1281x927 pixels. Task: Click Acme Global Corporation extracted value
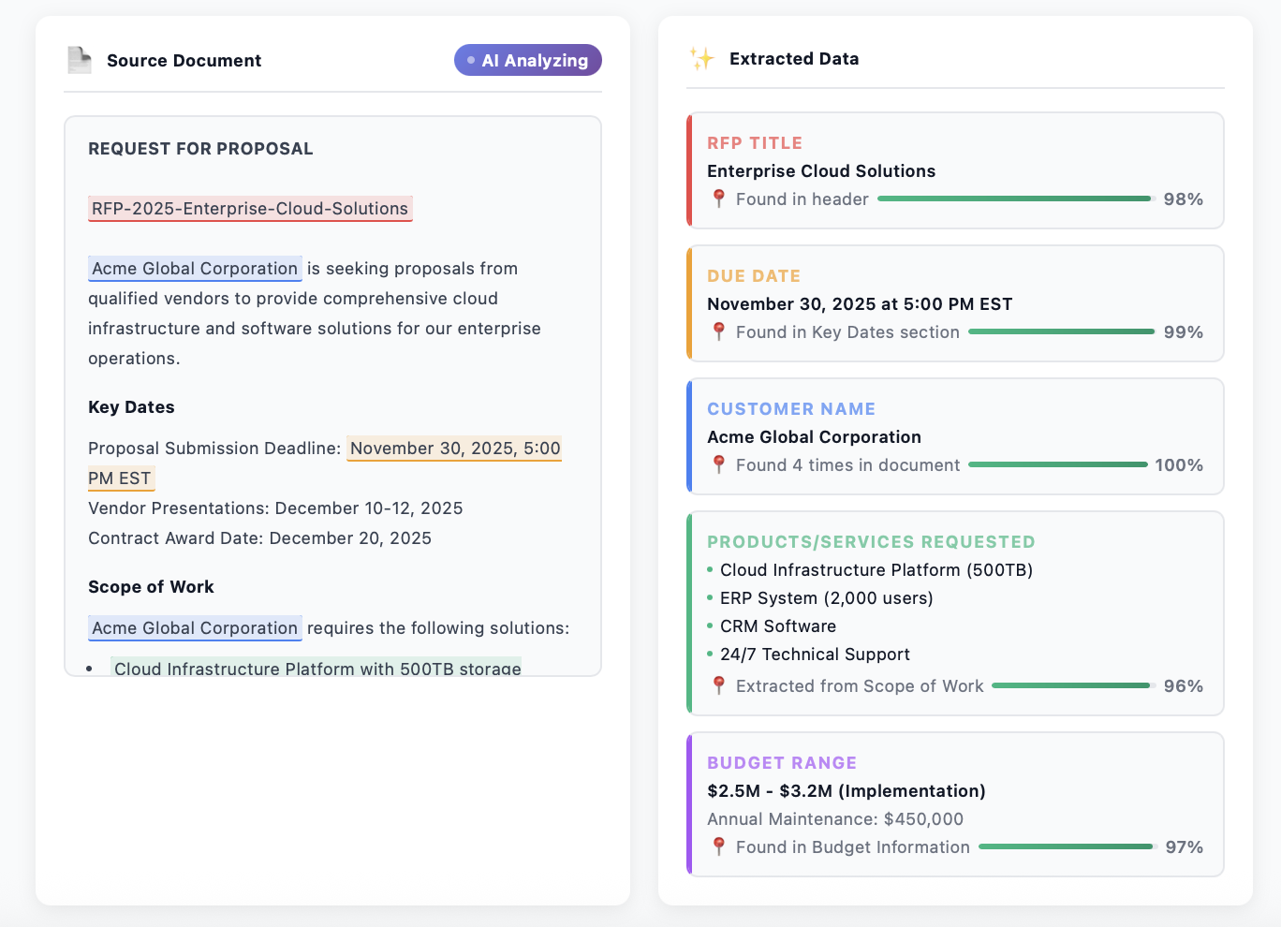click(814, 437)
